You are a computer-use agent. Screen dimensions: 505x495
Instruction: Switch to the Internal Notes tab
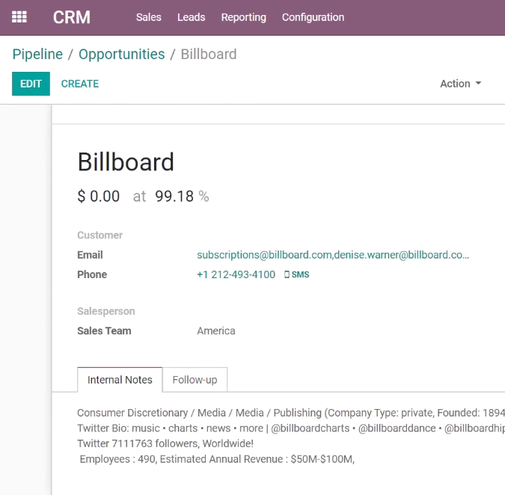click(120, 380)
